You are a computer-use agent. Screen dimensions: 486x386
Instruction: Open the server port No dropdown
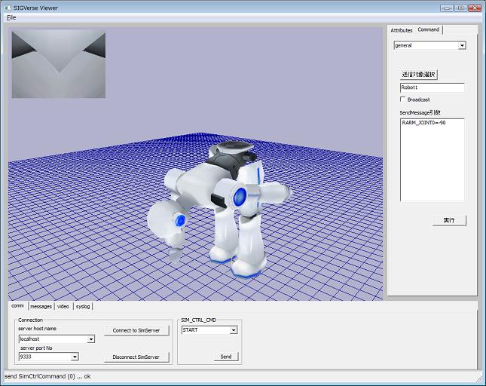[75, 357]
